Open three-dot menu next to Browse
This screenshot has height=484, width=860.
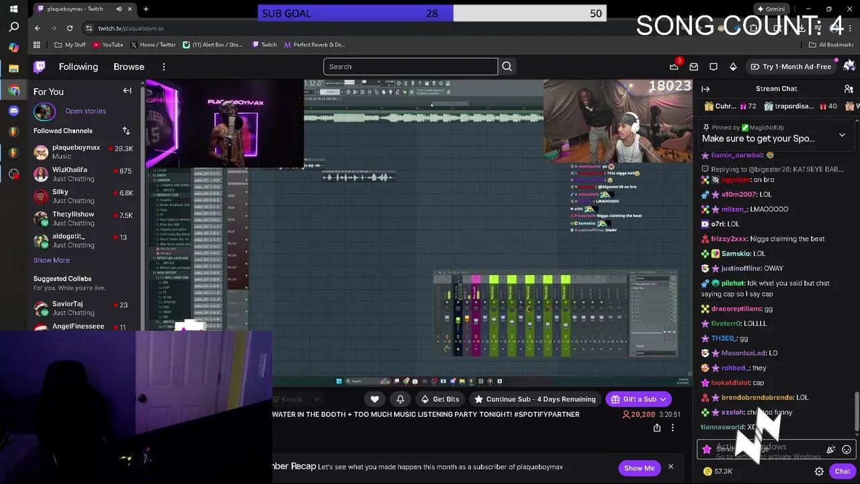coord(164,67)
